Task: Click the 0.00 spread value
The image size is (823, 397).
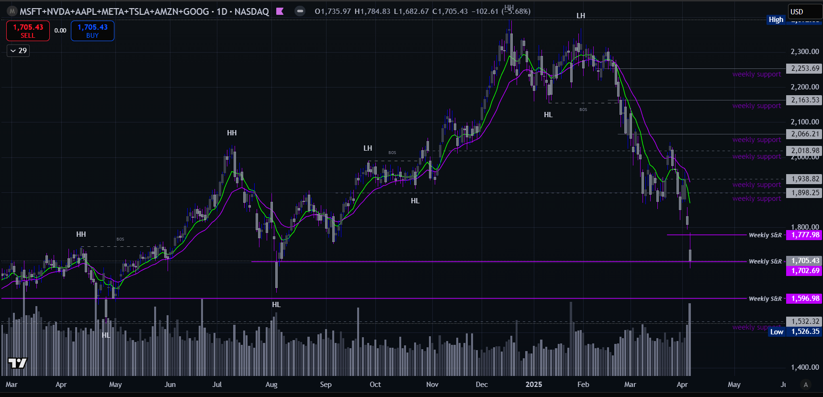Action: tap(60, 31)
